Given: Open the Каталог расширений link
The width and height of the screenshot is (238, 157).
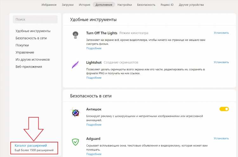Looking at the screenshot, I should click(x=31, y=146).
